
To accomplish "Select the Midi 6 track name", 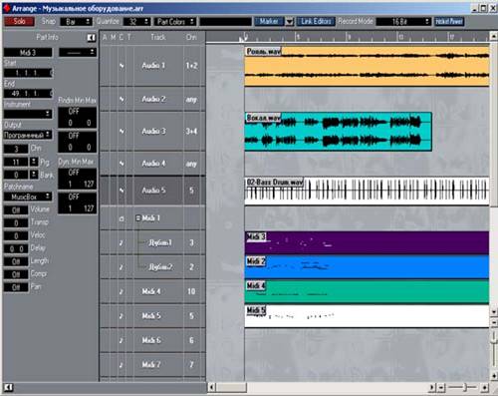I will point(151,340).
